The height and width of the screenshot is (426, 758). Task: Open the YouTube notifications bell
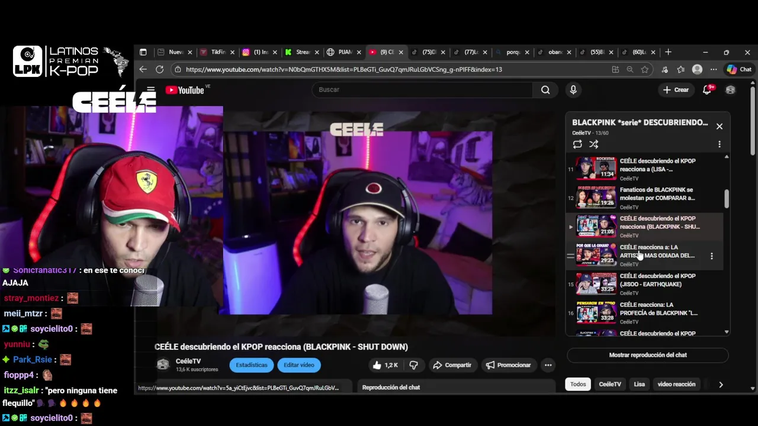706,90
